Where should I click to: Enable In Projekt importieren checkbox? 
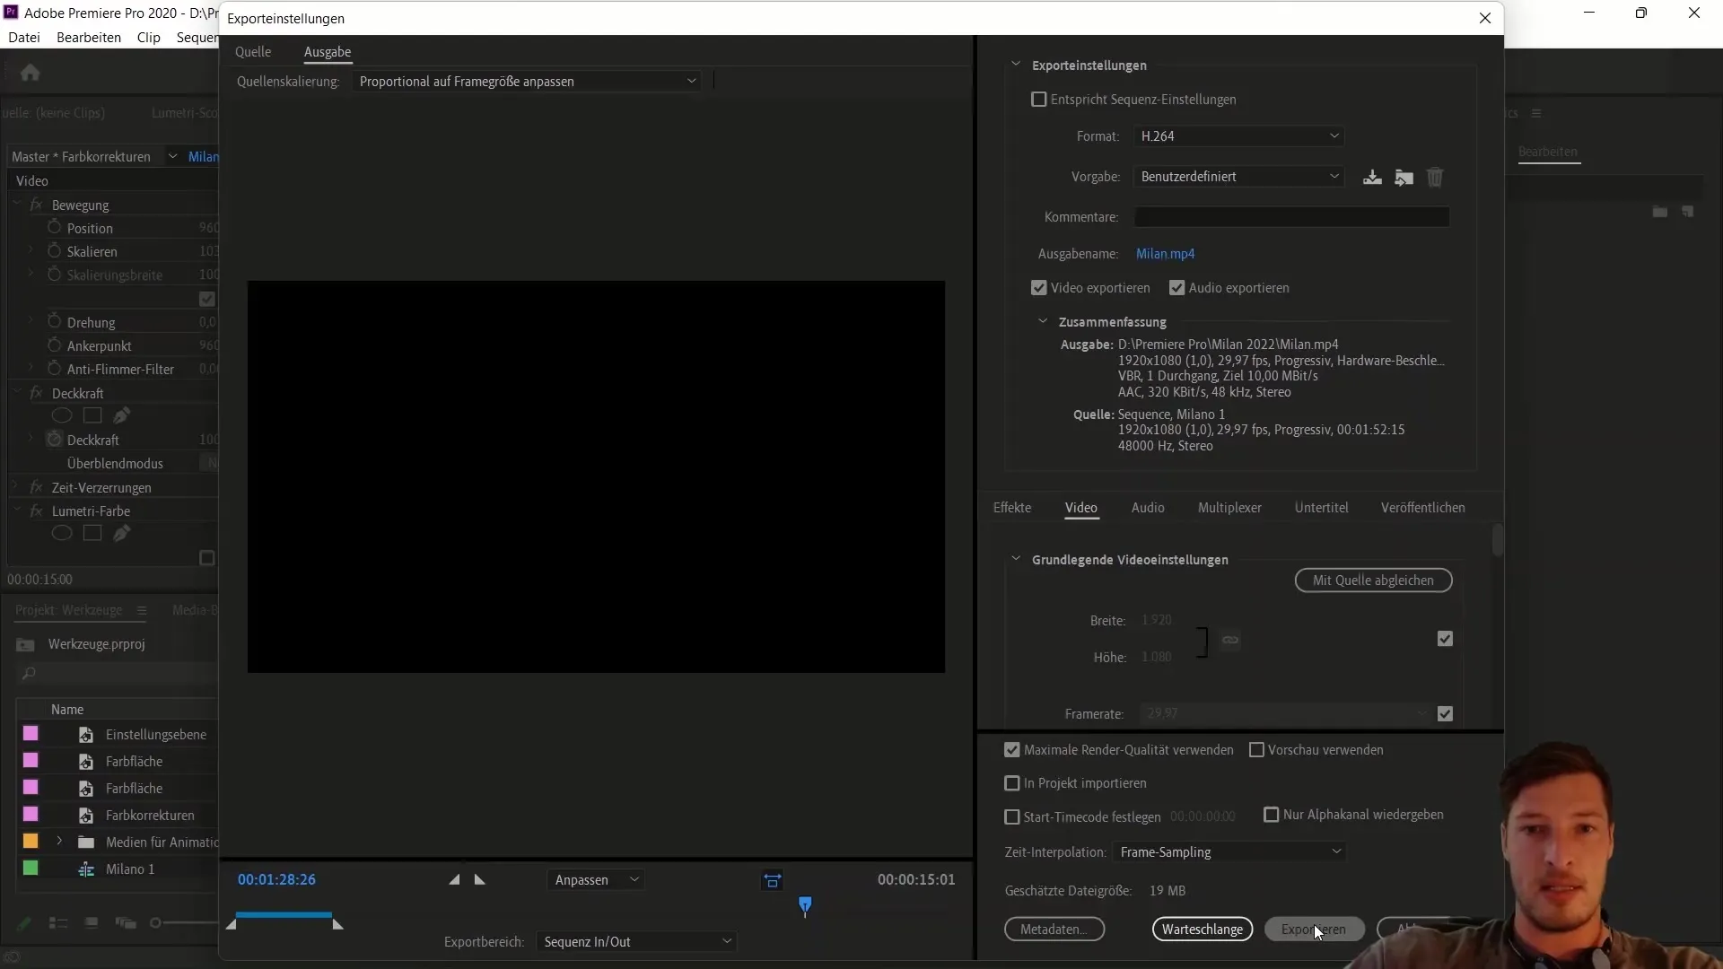[1012, 783]
